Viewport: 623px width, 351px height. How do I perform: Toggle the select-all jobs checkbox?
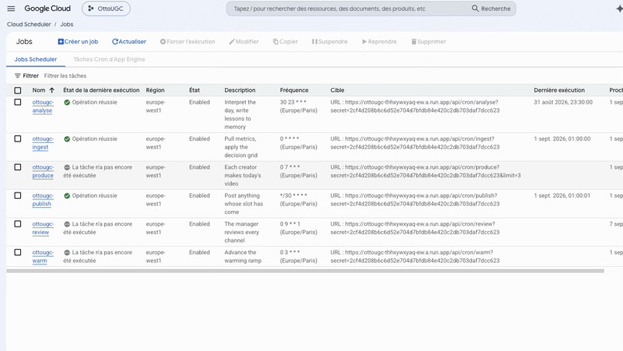[x=18, y=90]
